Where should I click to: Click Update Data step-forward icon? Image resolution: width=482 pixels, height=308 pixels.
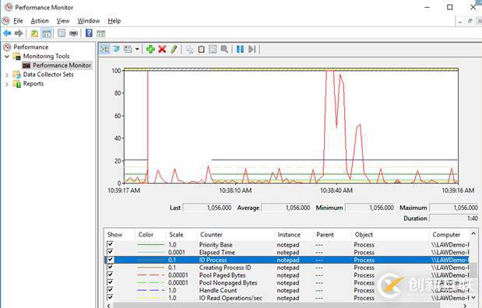(x=252, y=49)
